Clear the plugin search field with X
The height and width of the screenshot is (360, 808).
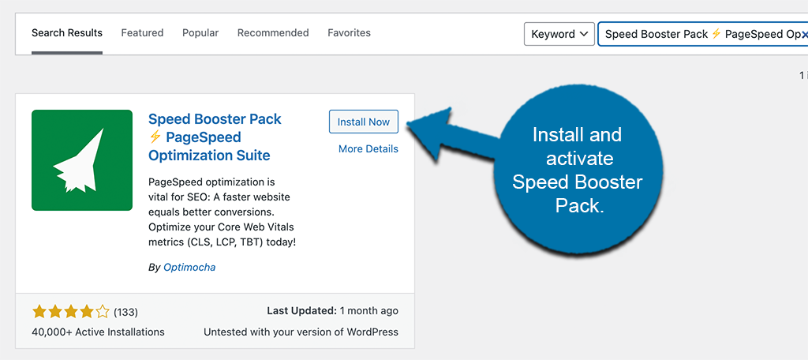pyautogui.click(x=804, y=35)
